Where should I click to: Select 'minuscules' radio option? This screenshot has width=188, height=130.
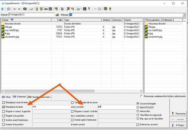[x=138, y=111]
